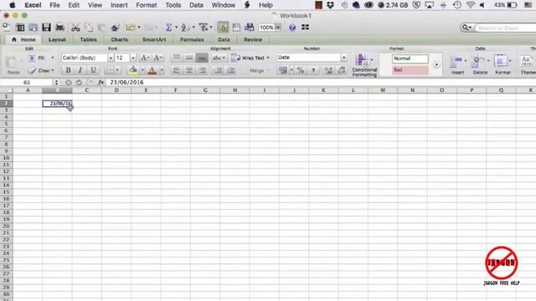This screenshot has width=536, height=301.
Task: Open the number format Date dropdown arrow
Action: pyautogui.click(x=343, y=58)
